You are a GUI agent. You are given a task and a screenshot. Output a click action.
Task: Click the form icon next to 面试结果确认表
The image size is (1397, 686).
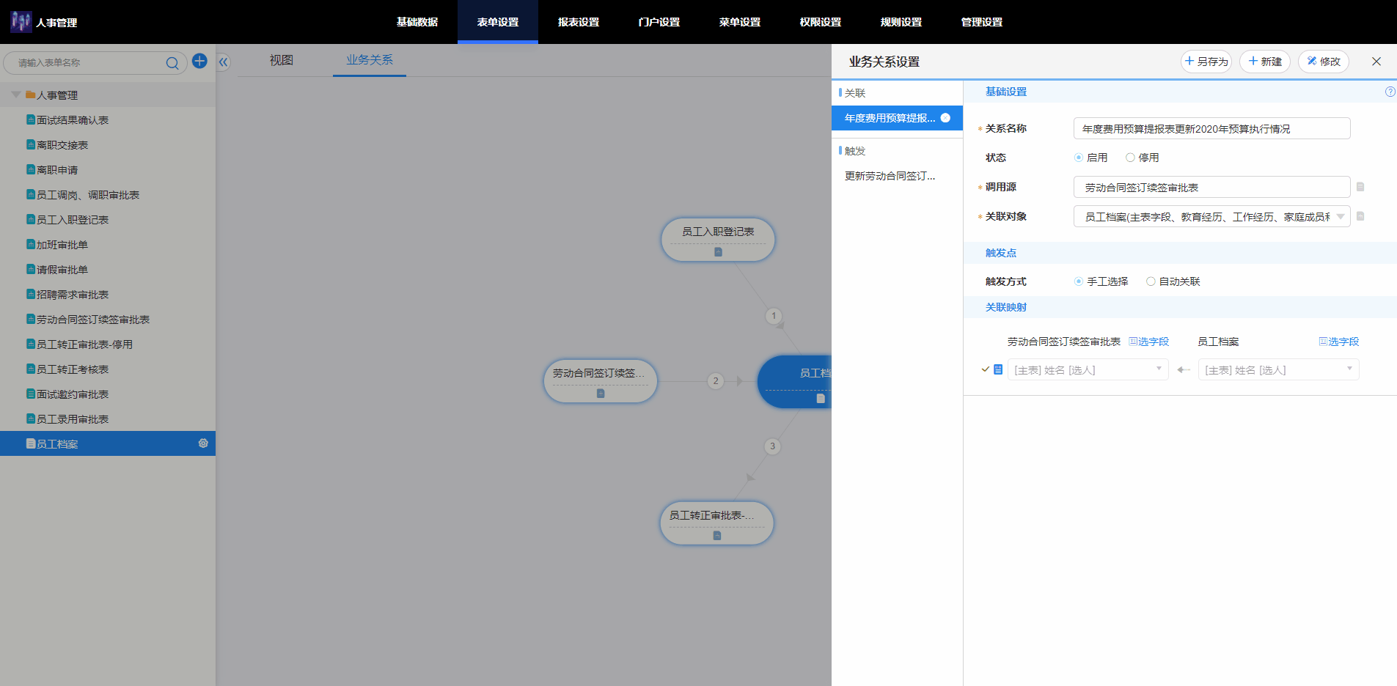click(x=31, y=119)
